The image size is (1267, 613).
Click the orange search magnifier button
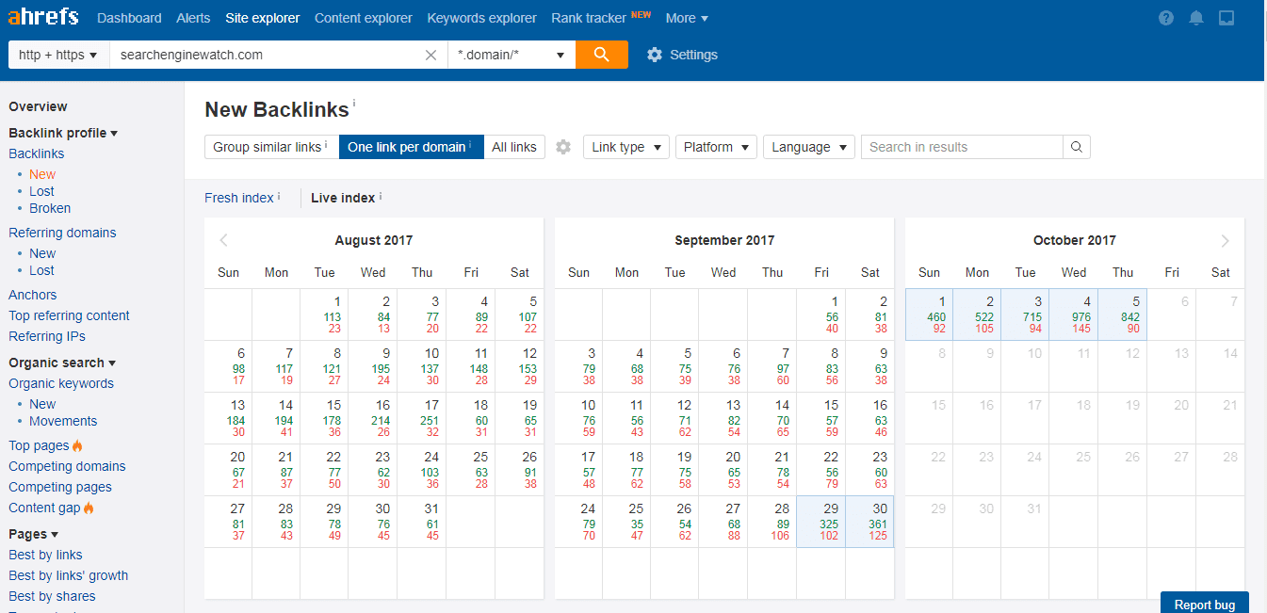coord(601,55)
